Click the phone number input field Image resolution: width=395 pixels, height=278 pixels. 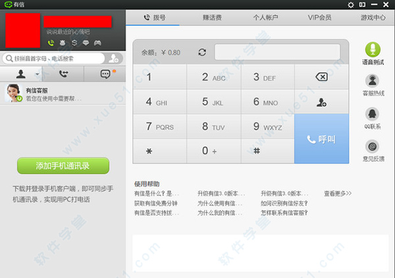pos(277,52)
